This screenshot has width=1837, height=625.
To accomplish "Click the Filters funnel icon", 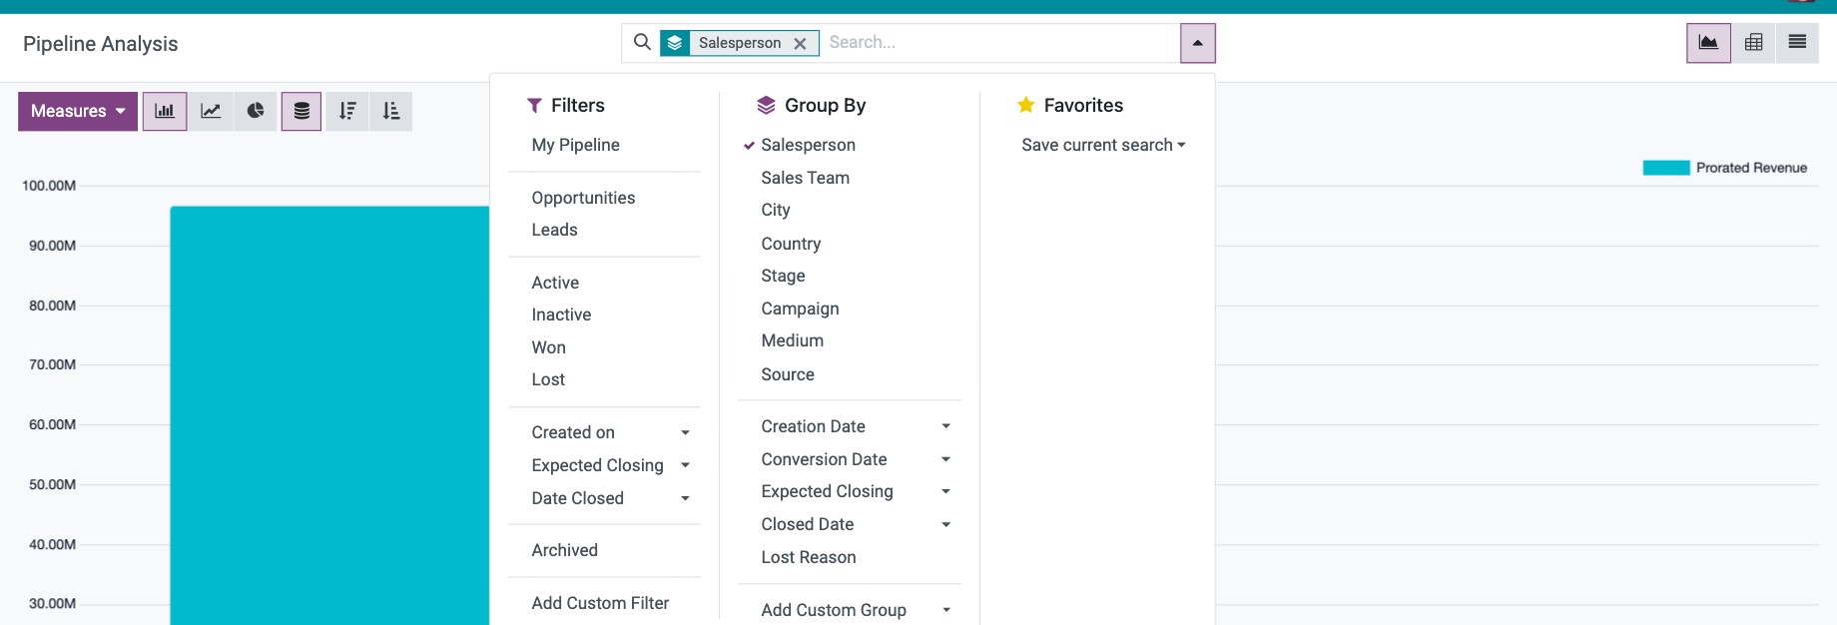I will pyautogui.click(x=534, y=105).
